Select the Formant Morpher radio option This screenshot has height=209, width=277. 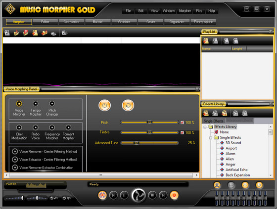point(68,127)
